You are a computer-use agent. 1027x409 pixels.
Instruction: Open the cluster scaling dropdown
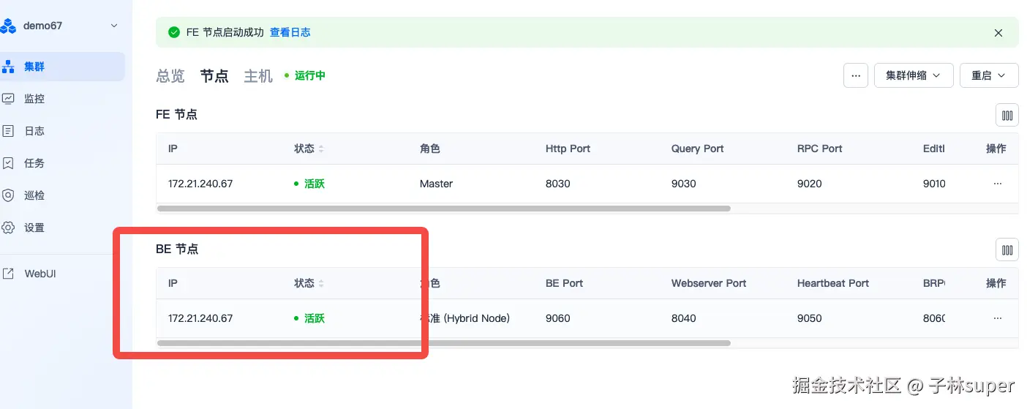[913, 75]
